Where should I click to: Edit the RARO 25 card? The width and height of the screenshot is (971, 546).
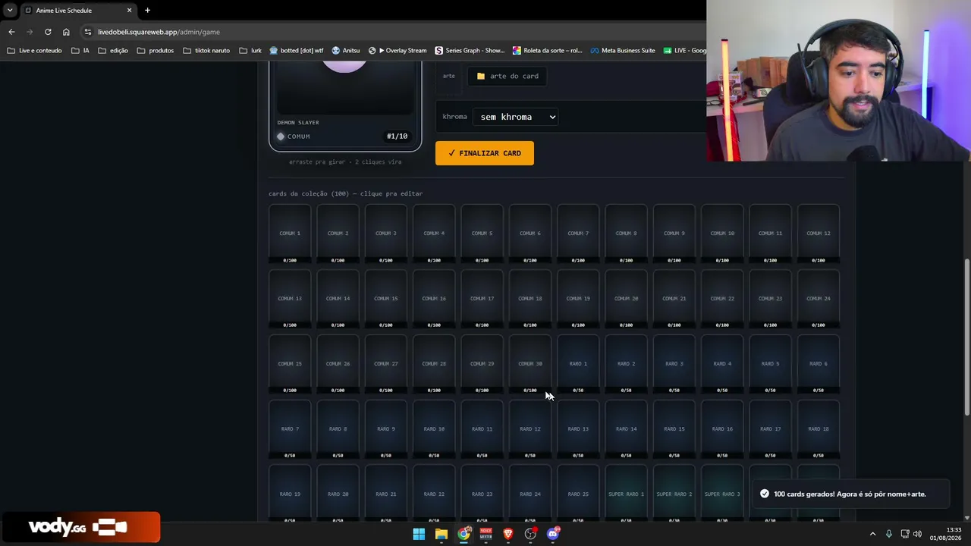coord(578,494)
